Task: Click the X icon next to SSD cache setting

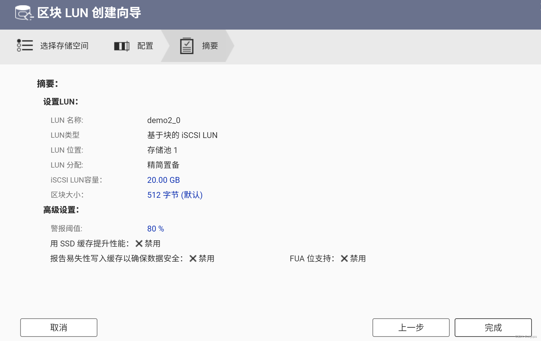Action: pos(139,244)
